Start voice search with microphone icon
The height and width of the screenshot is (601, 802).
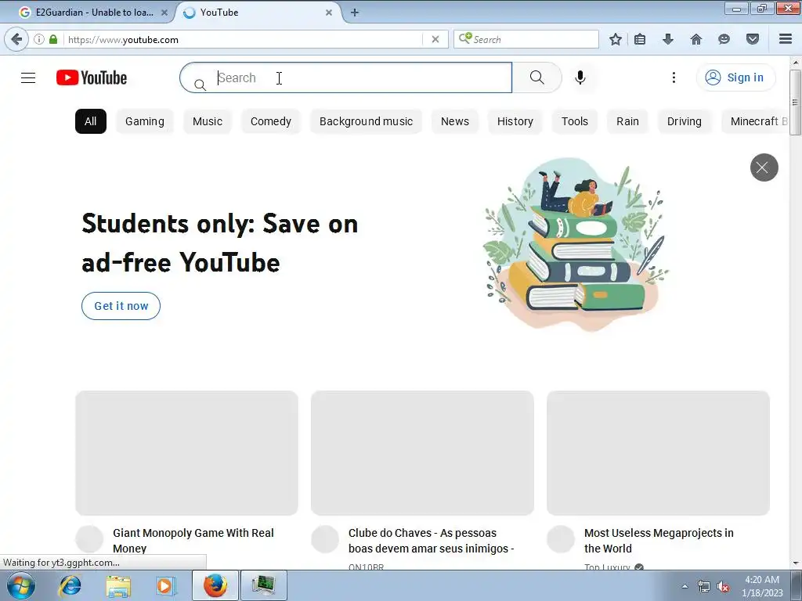580,77
